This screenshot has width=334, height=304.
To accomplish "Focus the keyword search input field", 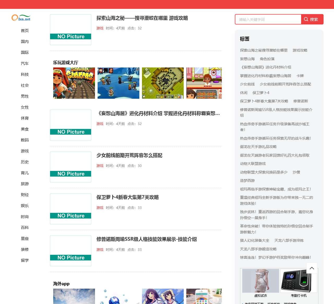I will 268,19.
